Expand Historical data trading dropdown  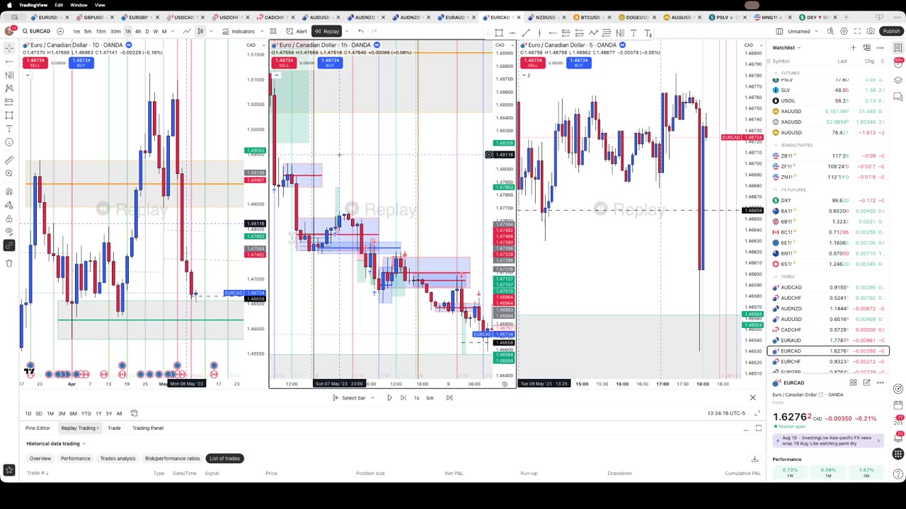click(56, 443)
